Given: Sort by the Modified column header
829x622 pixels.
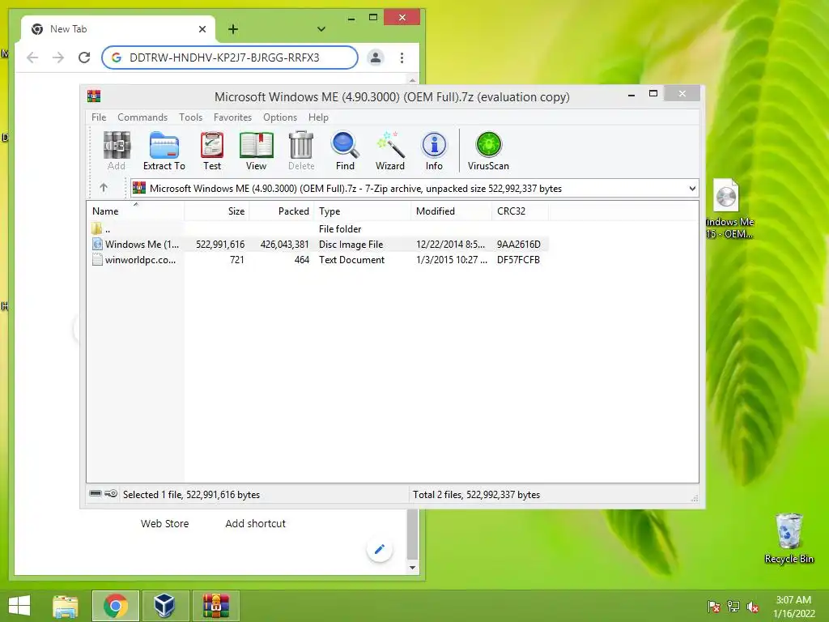Looking at the screenshot, I should pyautogui.click(x=451, y=211).
